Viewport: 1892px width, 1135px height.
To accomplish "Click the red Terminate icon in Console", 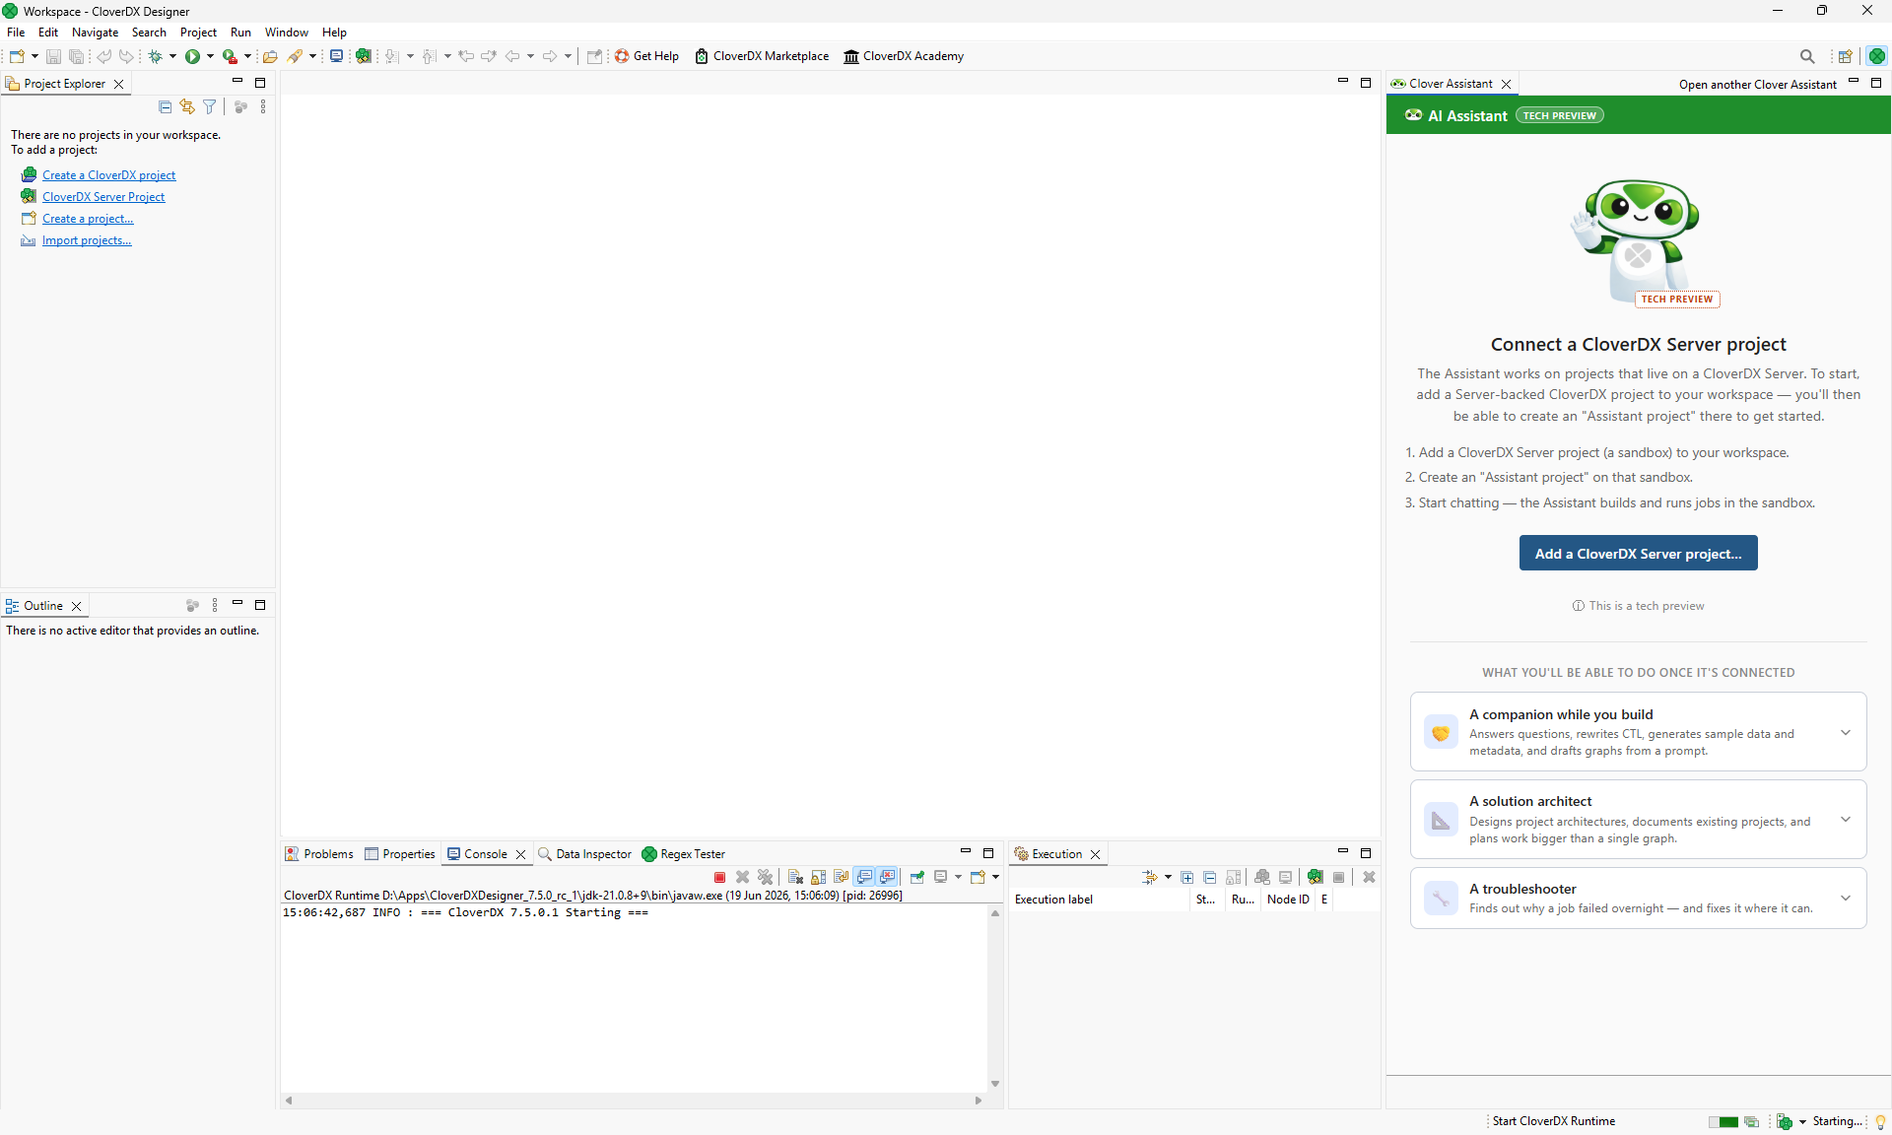I will [x=719, y=877].
